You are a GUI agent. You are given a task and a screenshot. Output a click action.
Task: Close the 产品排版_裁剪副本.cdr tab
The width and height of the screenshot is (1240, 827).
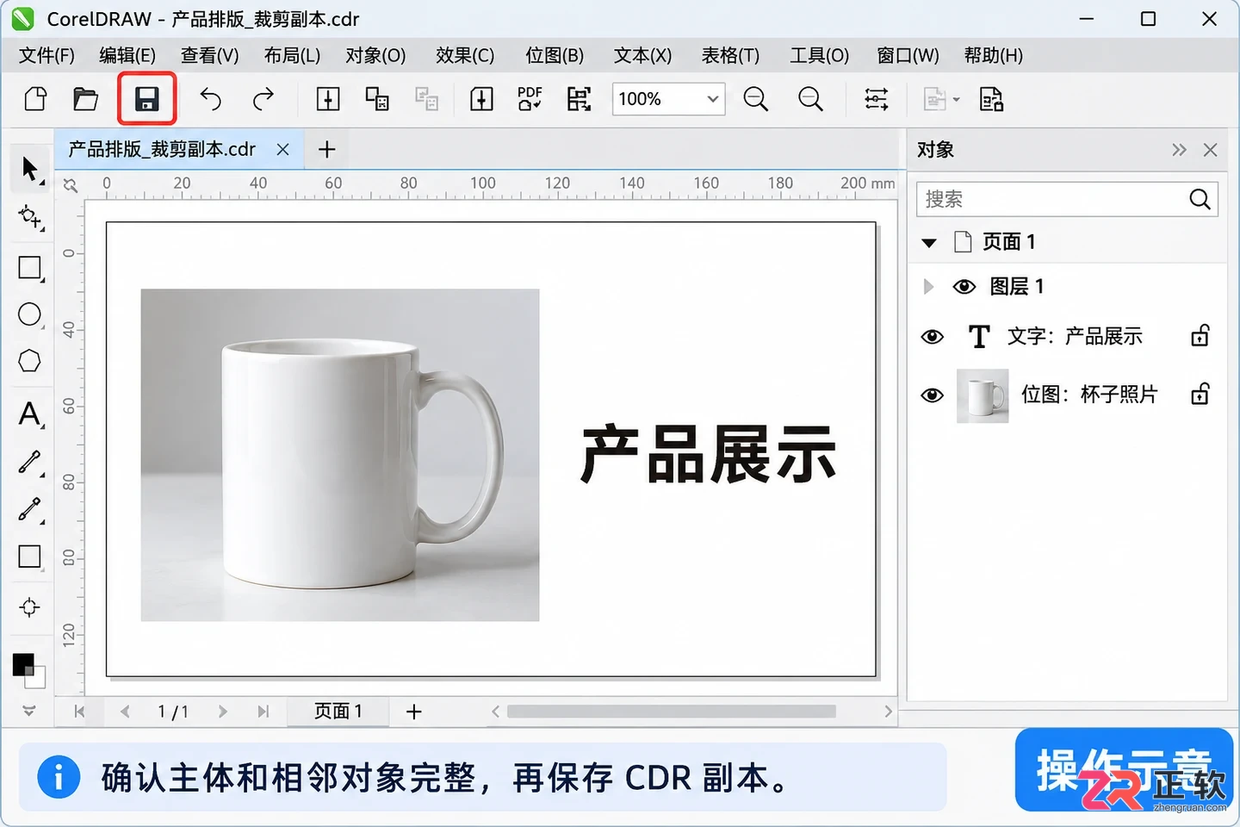(282, 150)
